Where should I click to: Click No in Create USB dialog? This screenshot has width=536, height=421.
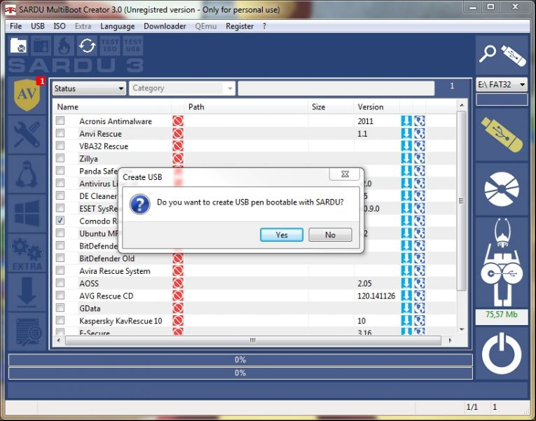tap(330, 235)
